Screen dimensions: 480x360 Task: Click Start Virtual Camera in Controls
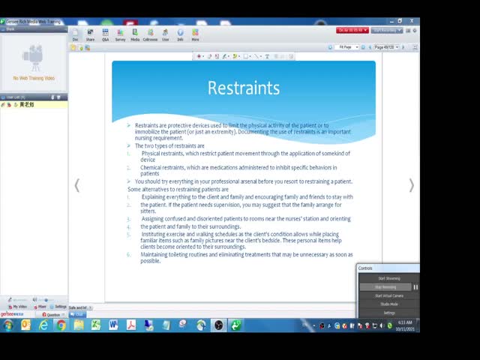(388, 295)
